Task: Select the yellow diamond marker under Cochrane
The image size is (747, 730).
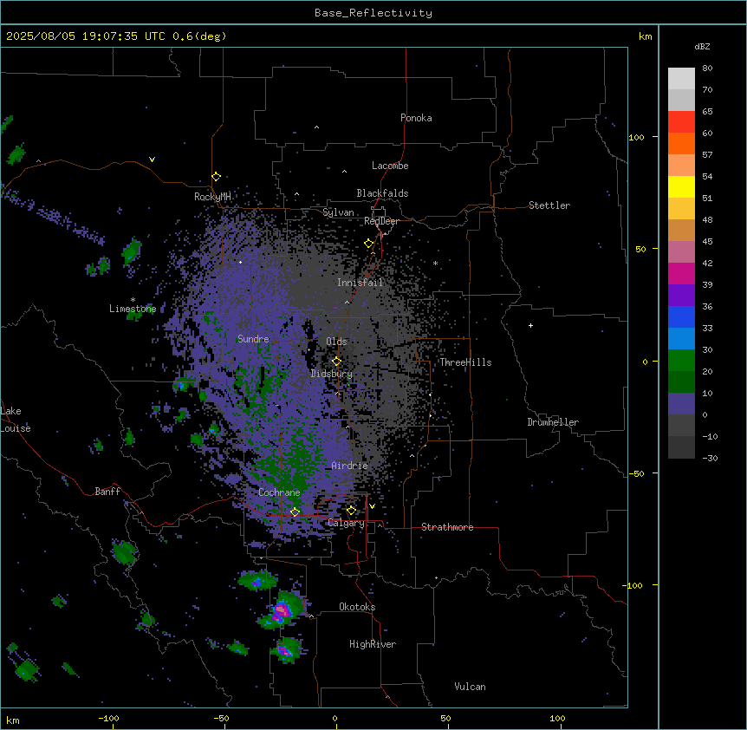Action: pos(295,512)
